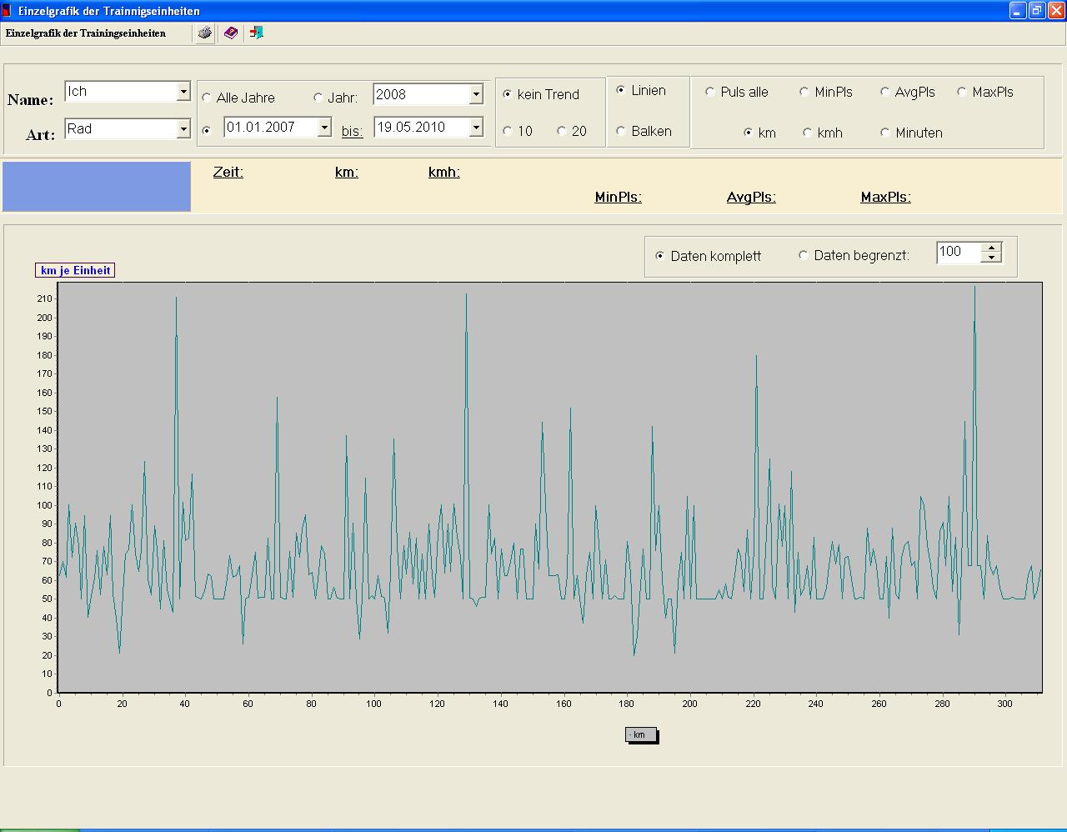Click the exit door icon
1067x832 pixels.
256,33
